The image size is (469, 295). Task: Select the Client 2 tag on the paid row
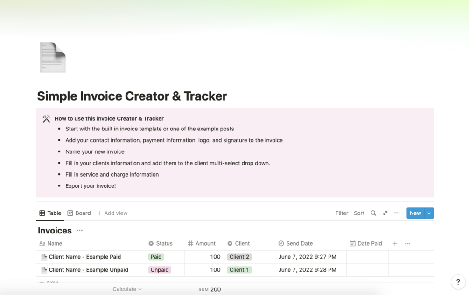click(x=239, y=257)
